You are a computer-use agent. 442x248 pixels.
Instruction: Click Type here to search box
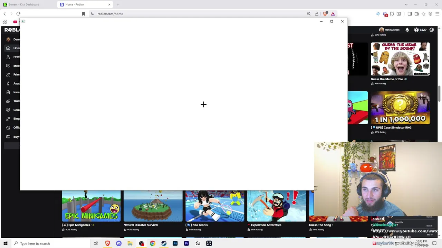[50, 244]
